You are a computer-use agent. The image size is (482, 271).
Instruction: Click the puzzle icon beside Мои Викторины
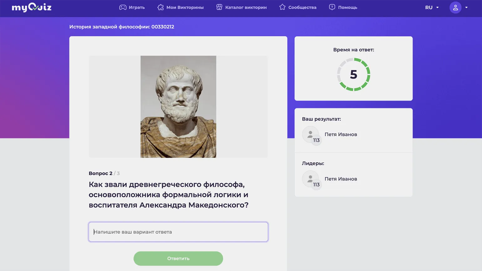(161, 7)
